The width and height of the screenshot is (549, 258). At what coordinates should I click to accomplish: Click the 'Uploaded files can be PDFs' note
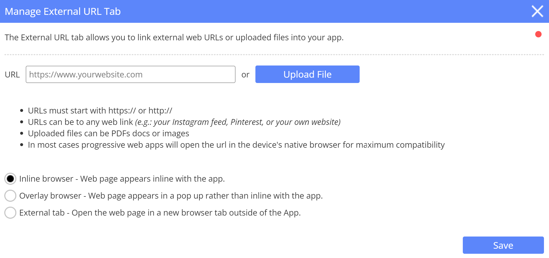(x=108, y=133)
